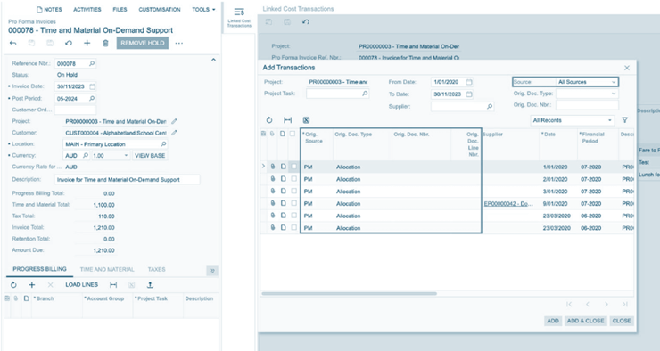Open the Linked Cost Transactions side panel
Screen dimensions: 660x351
pyautogui.click(x=239, y=17)
